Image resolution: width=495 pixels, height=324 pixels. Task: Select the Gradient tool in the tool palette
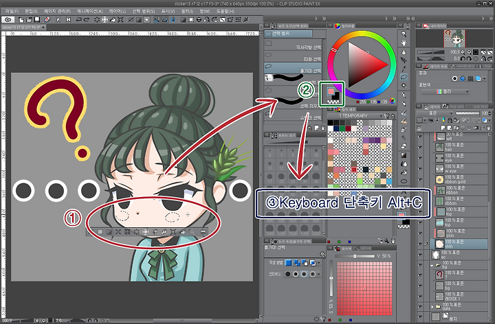[404, 155]
